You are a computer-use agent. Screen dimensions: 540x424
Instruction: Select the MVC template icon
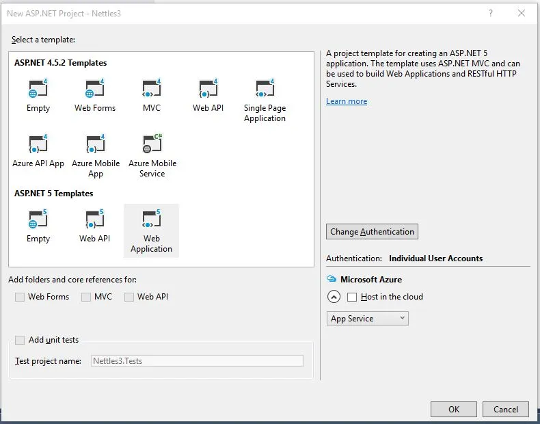click(x=152, y=88)
